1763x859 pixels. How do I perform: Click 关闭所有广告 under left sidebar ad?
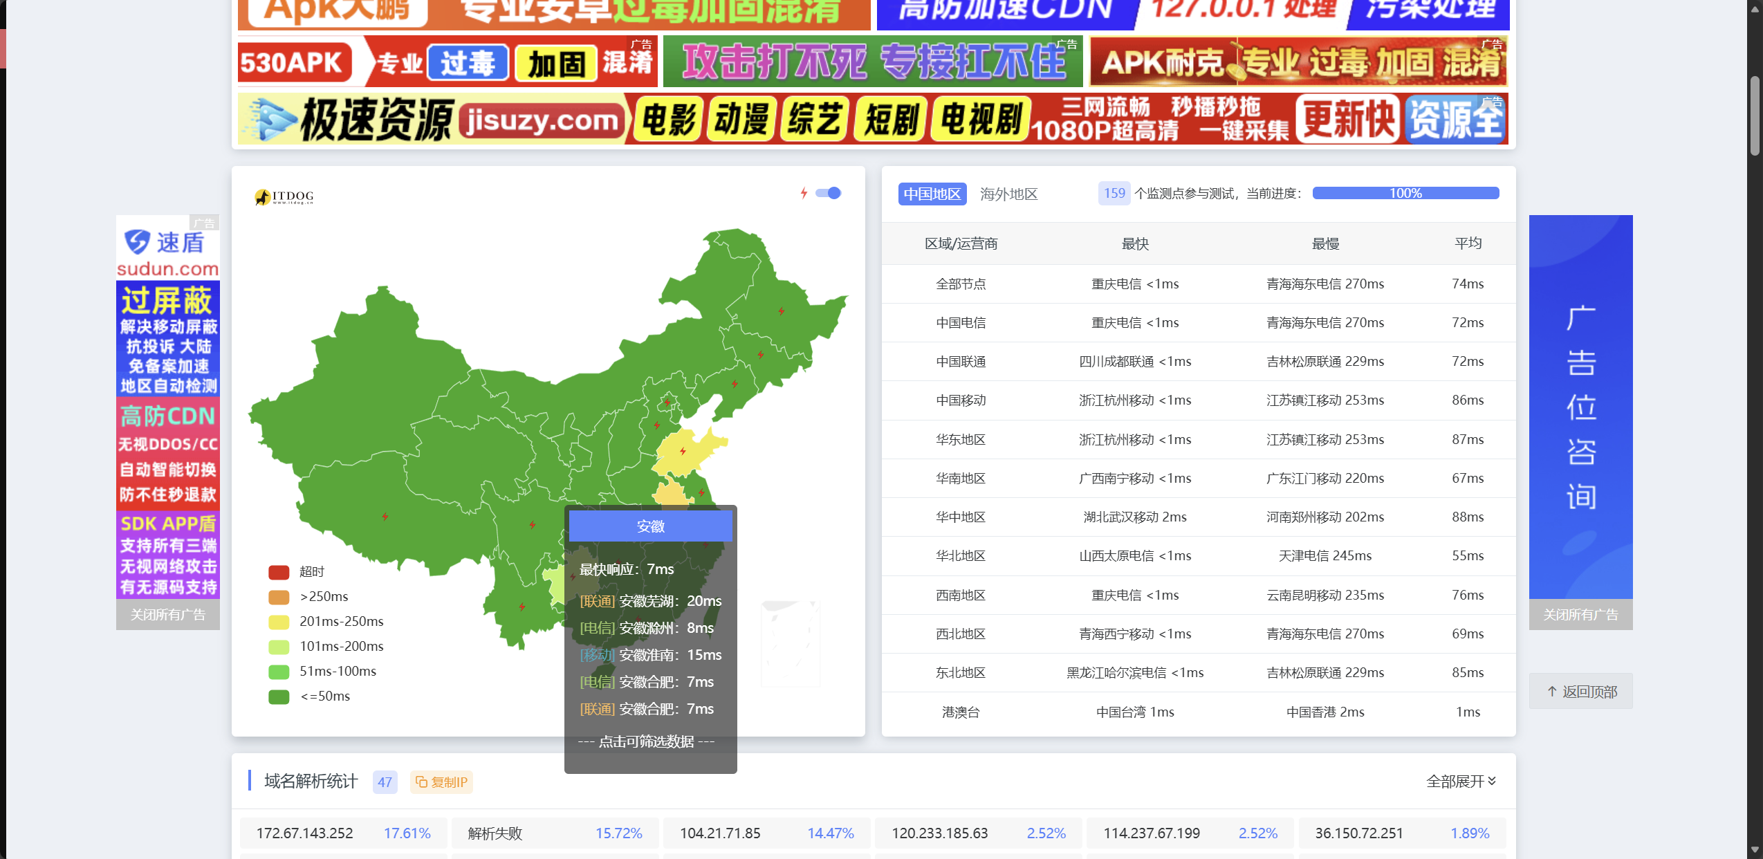click(x=168, y=614)
